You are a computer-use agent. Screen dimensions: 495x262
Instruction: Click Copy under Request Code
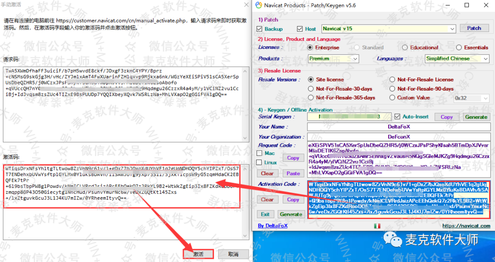pos(293,158)
